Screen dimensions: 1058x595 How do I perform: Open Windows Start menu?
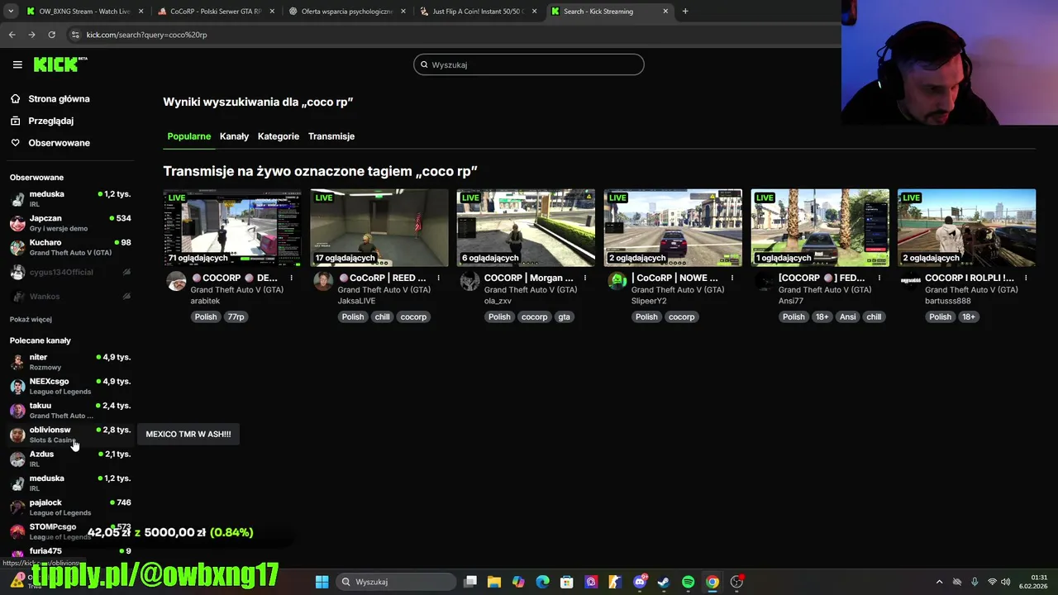pyautogui.click(x=322, y=582)
